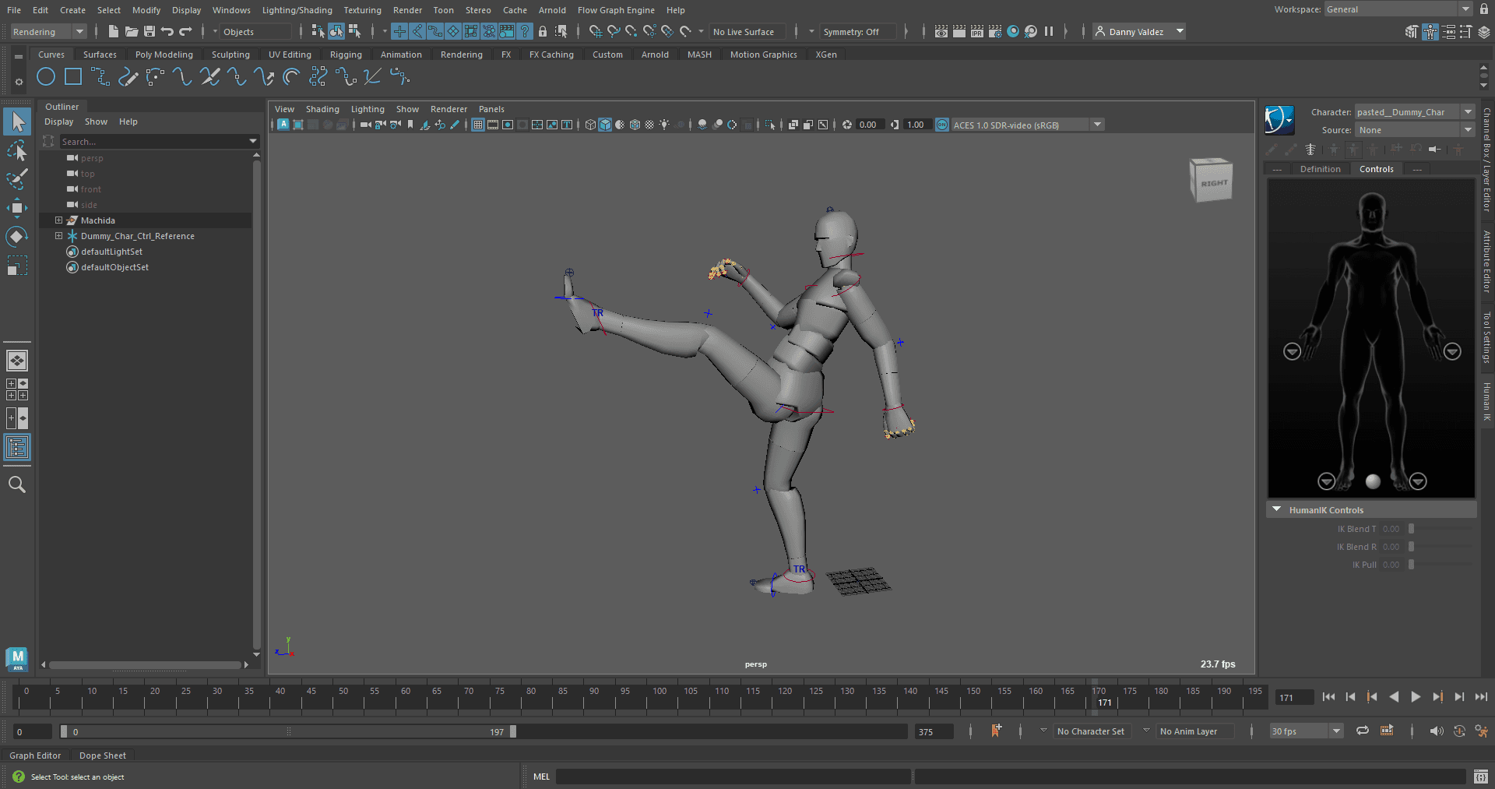Image resolution: width=1495 pixels, height=789 pixels.
Task: Switch to the Rigging shelf tab
Action: (346, 55)
